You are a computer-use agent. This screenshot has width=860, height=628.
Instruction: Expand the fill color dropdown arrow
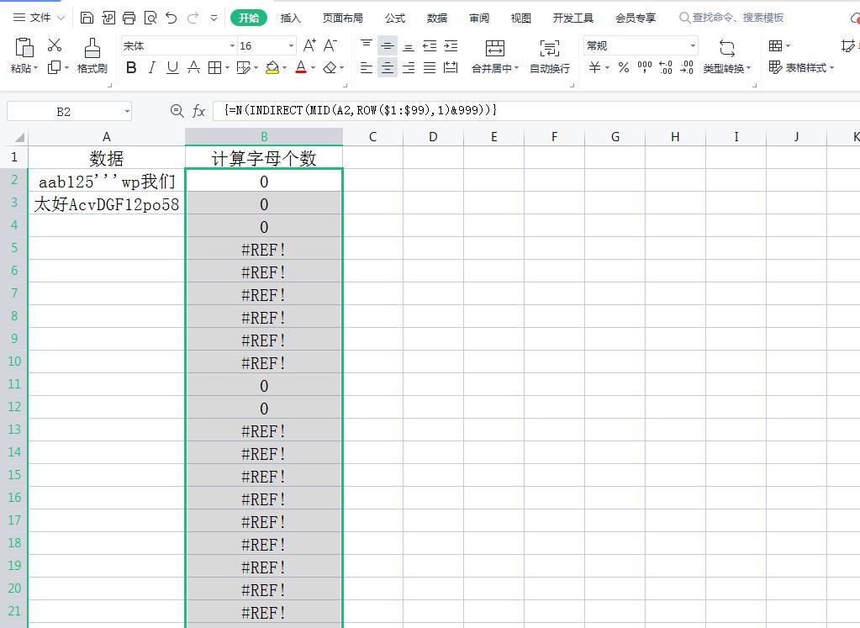coord(285,68)
